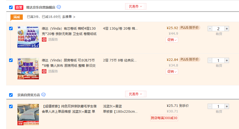The image size is (239, 129).
Task: Expand 促销 dropdown under ¥22.84 price
Action: pyautogui.click(x=172, y=72)
